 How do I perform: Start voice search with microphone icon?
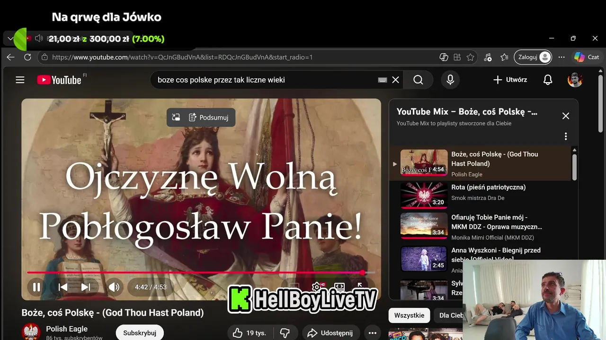(450, 80)
